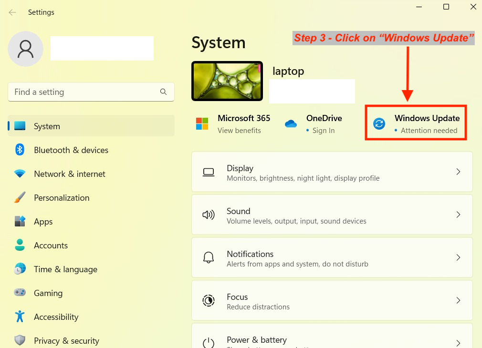Screen dimensions: 482x348
Task: Open Apps settings from the sidebar
Action: point(43,221)
